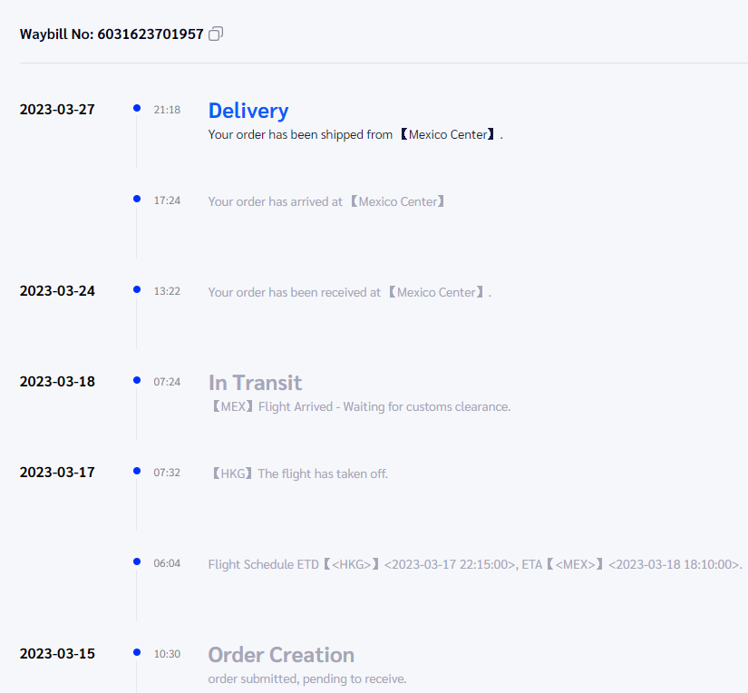
Task: Click the timeline dot beside the 13:22 entry
Action: [x=137, y=289]
